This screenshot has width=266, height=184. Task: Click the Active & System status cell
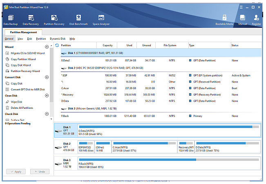point(241,75)
